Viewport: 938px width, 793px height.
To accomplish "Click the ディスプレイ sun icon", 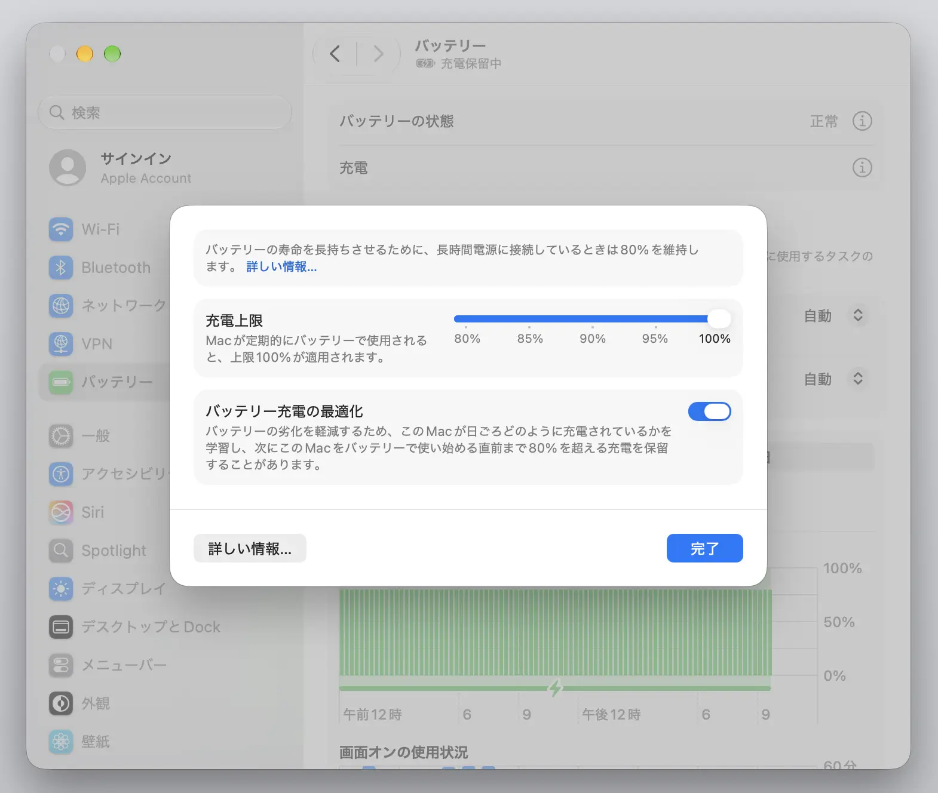I will (61, 589).
